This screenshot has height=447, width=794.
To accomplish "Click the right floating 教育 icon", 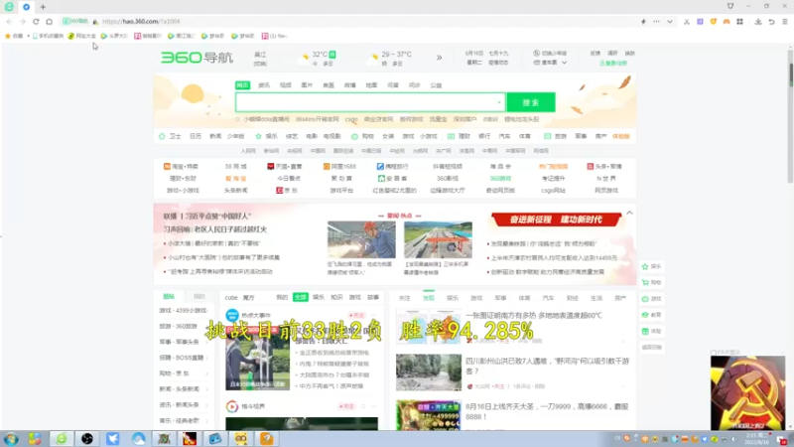I will [645, 315].
